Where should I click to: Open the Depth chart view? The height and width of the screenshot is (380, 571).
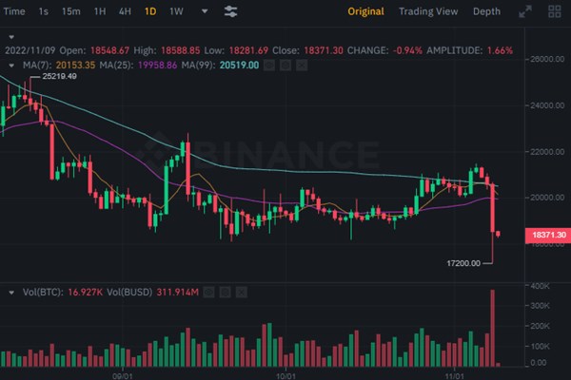point(486,11)
